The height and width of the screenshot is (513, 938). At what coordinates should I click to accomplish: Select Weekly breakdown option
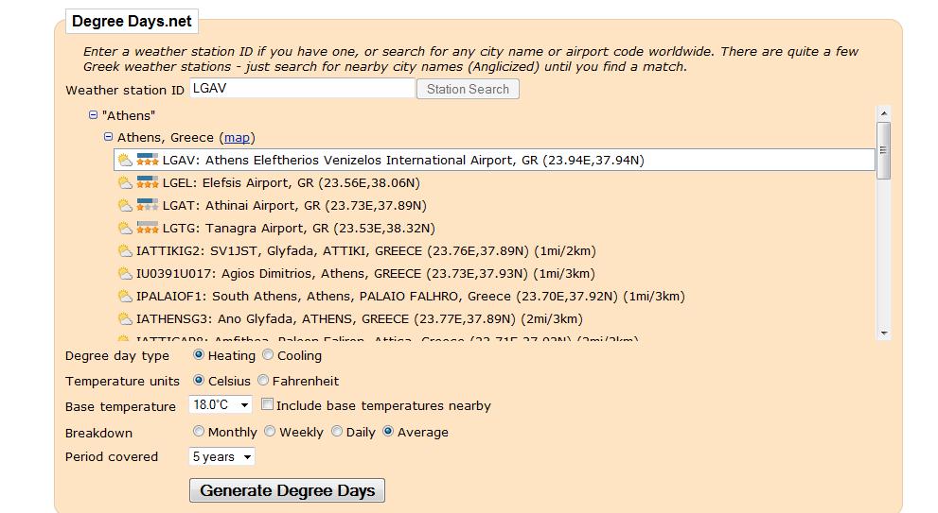coord(270,431)
